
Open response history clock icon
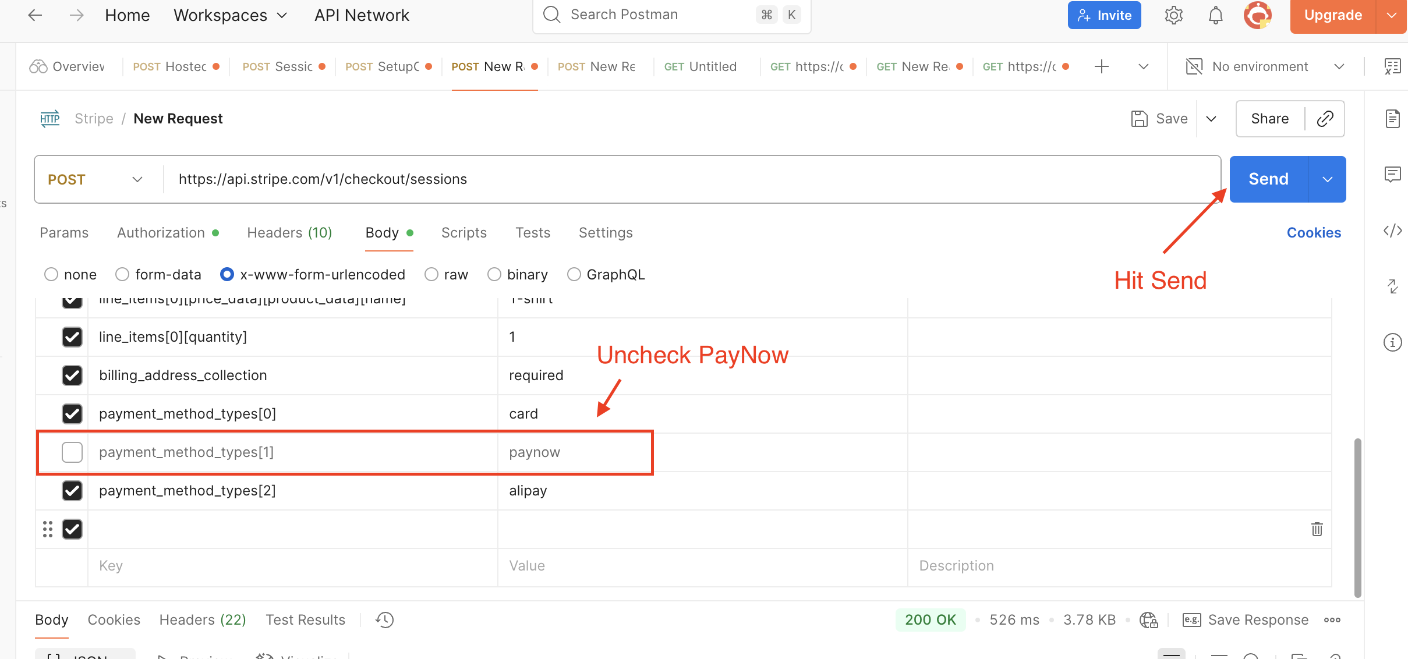[385, 620]
